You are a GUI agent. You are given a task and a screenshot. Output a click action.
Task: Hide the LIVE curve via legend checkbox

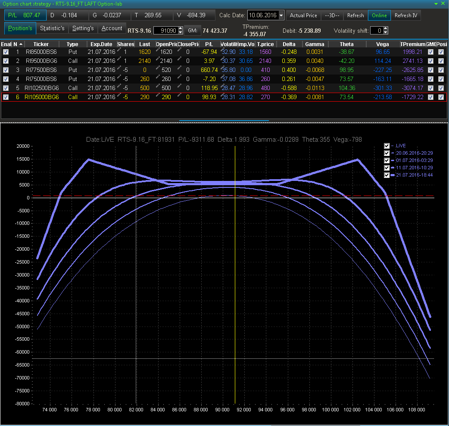387,146
